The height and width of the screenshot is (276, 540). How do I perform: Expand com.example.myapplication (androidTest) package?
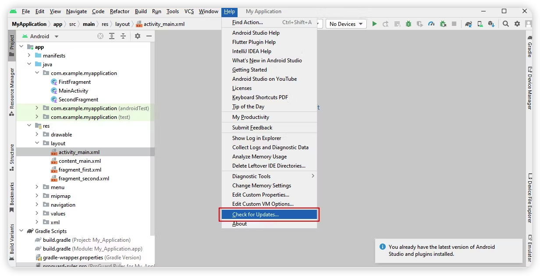(x=37, y=108)
